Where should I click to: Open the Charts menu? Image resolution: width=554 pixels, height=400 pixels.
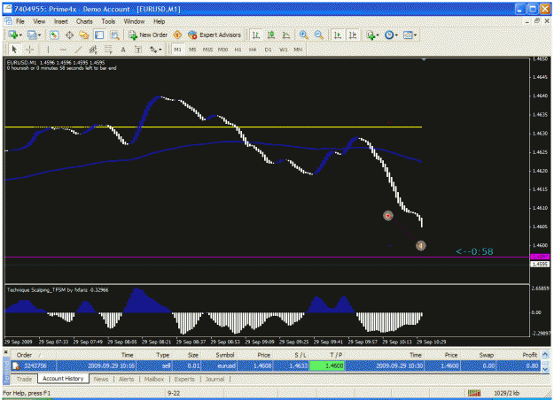84,21
